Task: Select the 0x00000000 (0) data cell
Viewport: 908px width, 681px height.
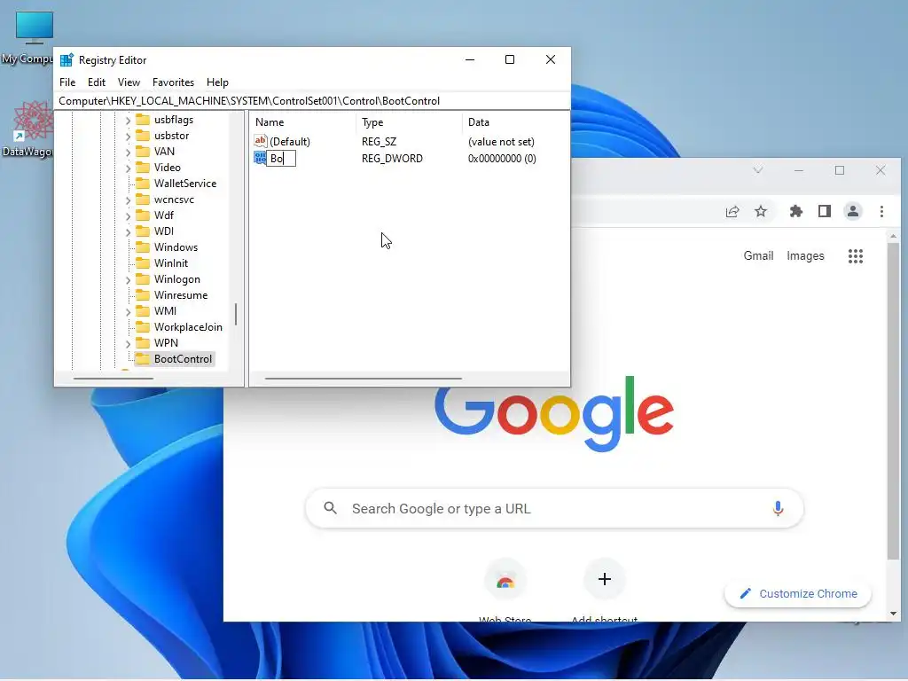Action: [502, 159]
